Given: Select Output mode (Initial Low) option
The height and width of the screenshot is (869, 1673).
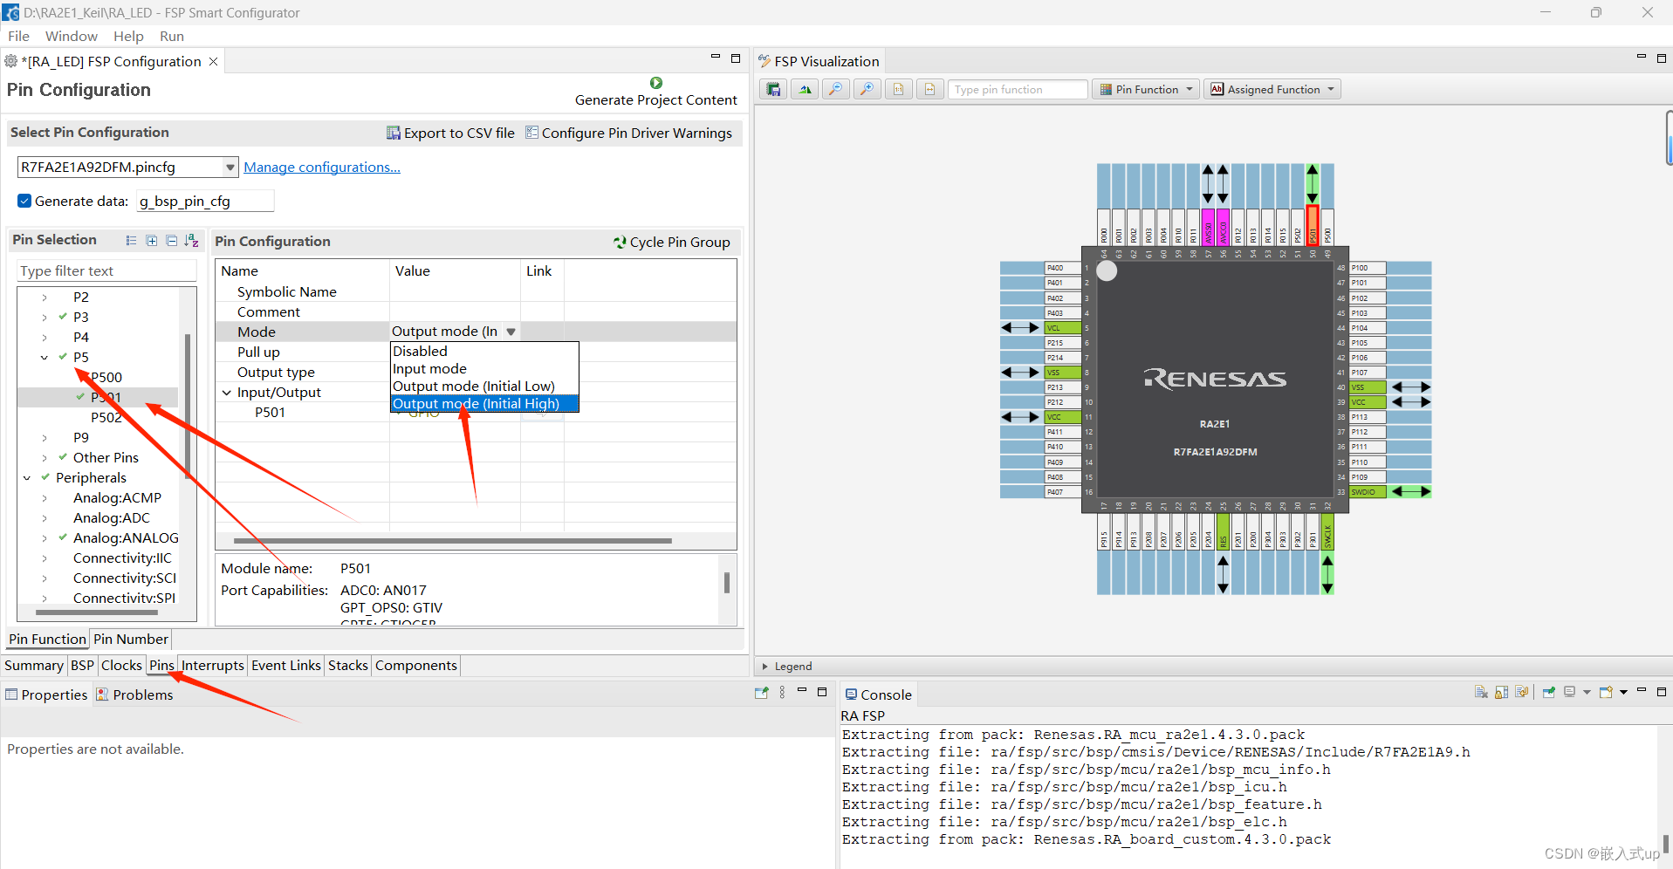Looking at the screenshot, I should pyautogui.click(x=484, y=386).
